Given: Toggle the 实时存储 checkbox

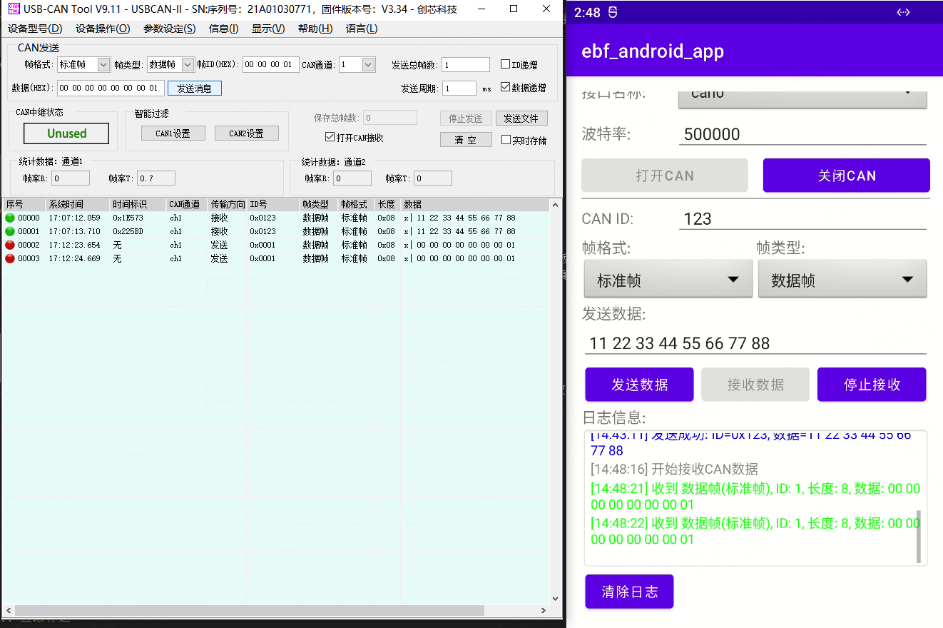Looking at the screenshot, I should pos(506,140).
